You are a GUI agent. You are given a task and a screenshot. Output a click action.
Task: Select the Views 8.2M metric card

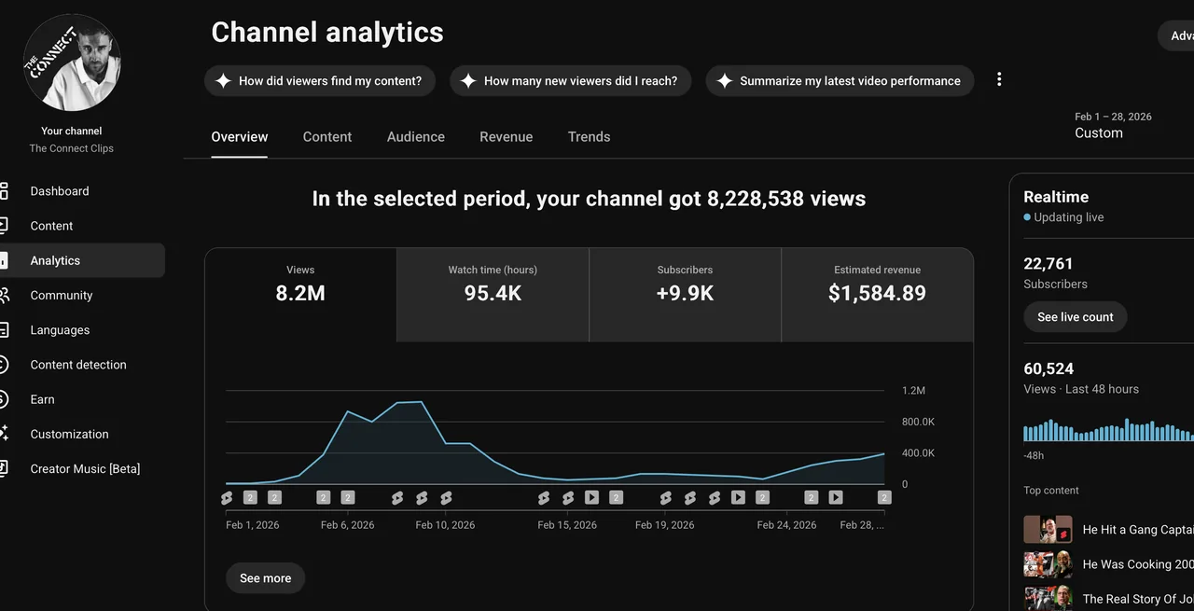[x=300, y=295]
